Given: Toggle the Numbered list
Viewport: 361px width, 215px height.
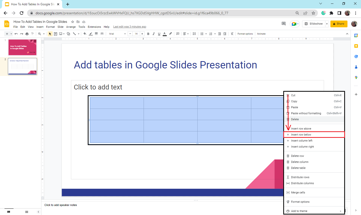Looking at the screenshot, I should [x=211, y=34].
